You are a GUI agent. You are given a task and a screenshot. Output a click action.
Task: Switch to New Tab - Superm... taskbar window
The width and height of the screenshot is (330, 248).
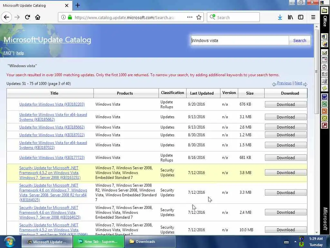click(x=99, y=242)
